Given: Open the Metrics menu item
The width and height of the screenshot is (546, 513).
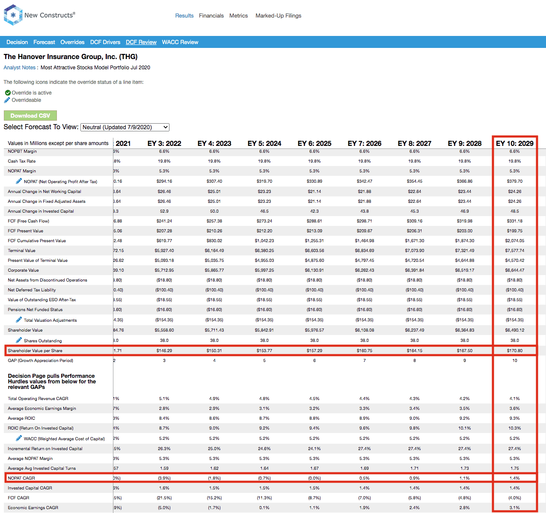Looking at the screenshot, I should point(238,16).
